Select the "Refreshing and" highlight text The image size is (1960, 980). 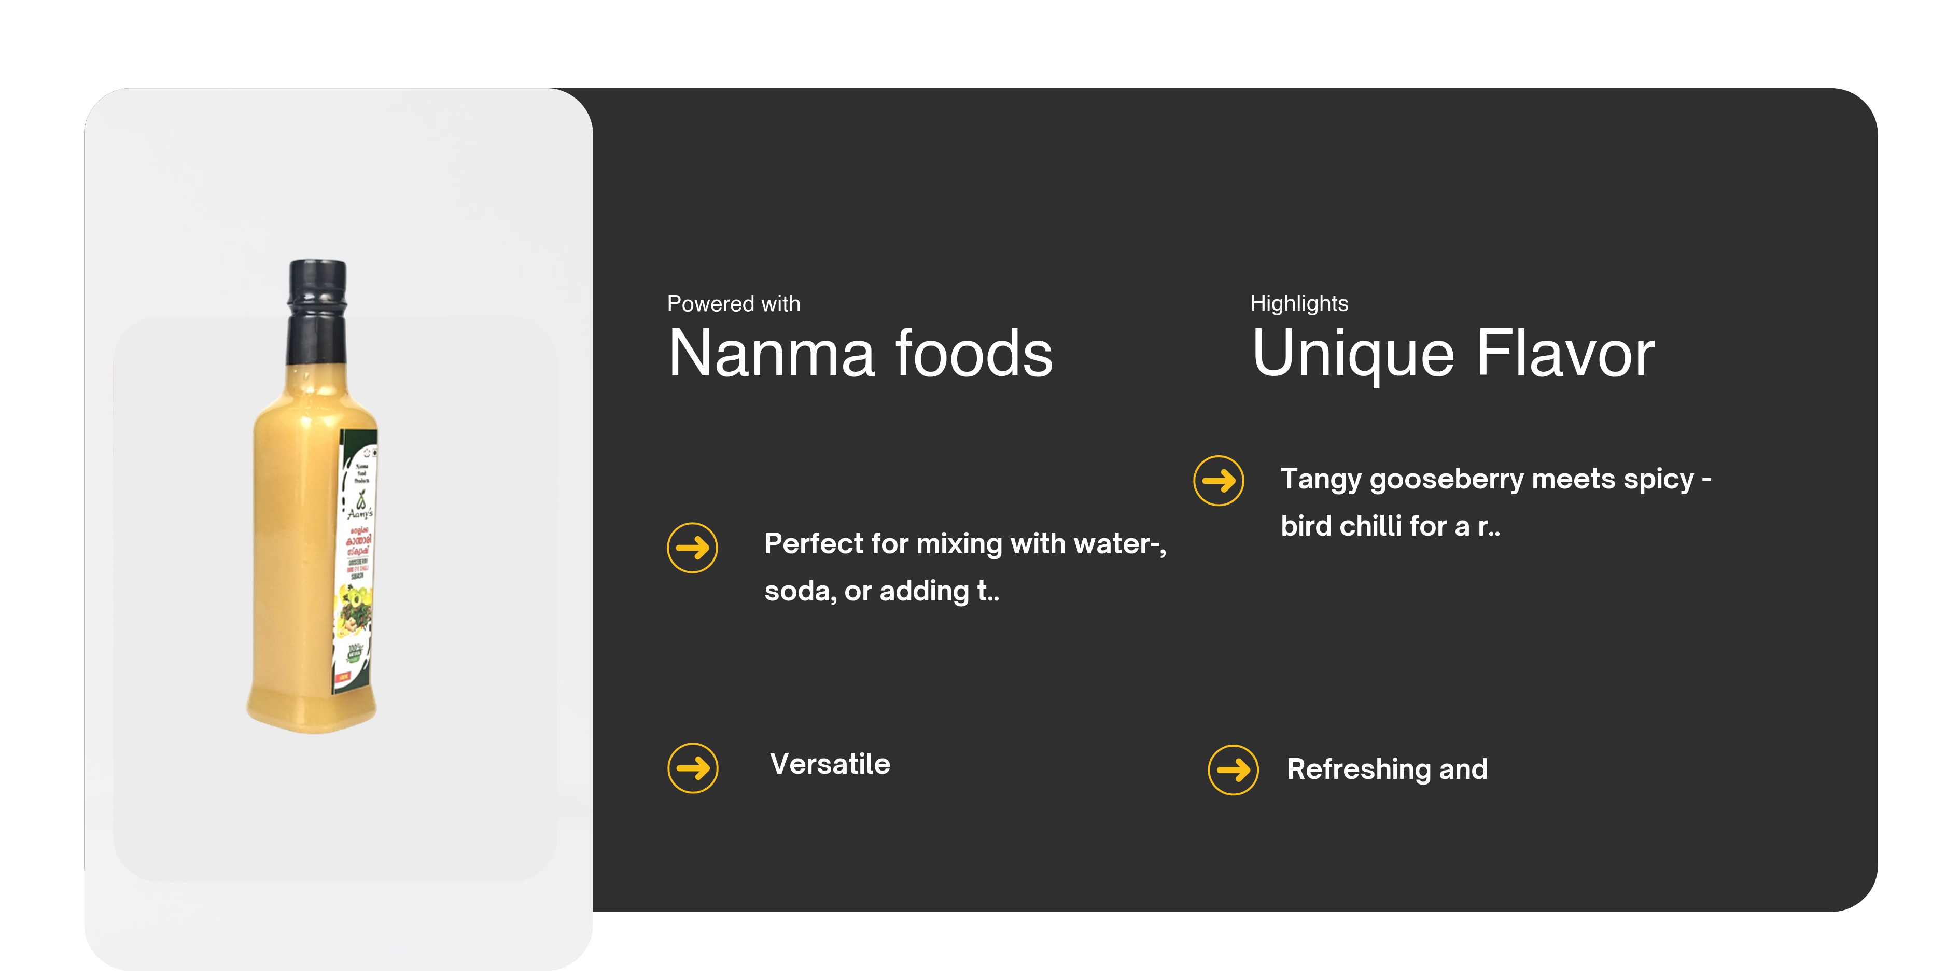pos(1387,769)
